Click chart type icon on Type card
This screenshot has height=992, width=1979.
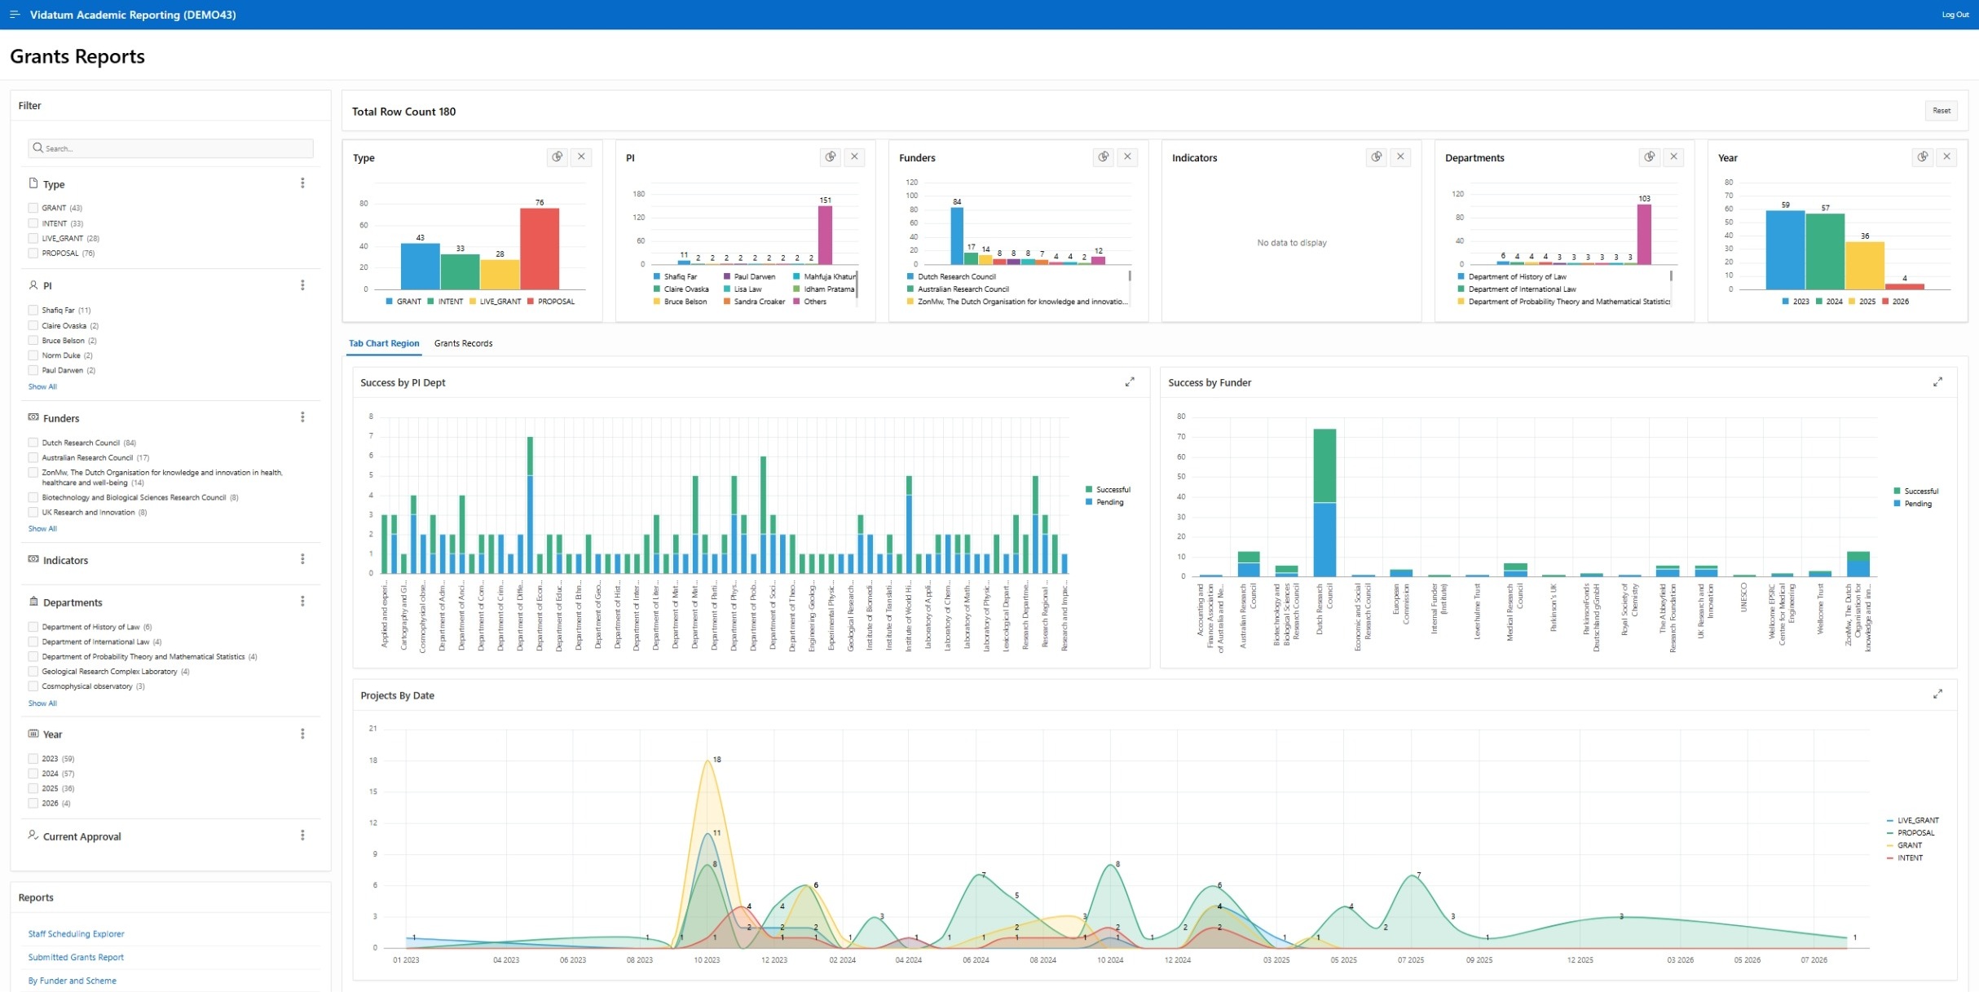[558, 157]
